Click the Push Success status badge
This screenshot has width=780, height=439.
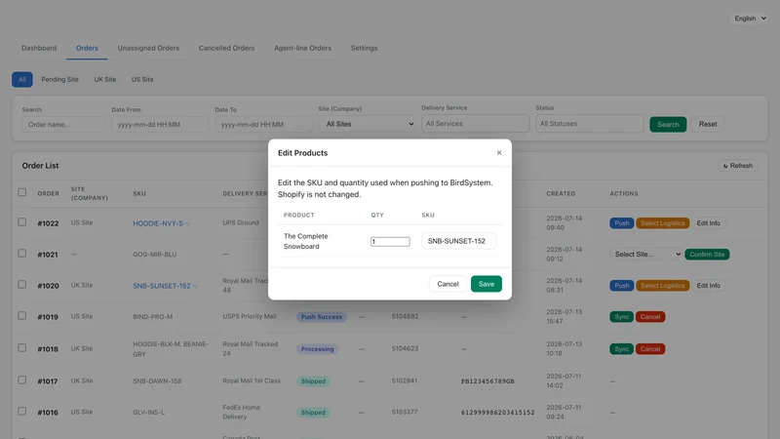coord(322,316)
